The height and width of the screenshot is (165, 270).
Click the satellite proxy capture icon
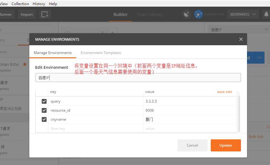click(x=187, y=14)
